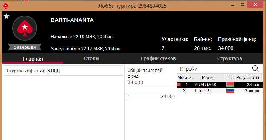
Task: Click the PokerStars spade tournament logo
Action: coord(25,28)
